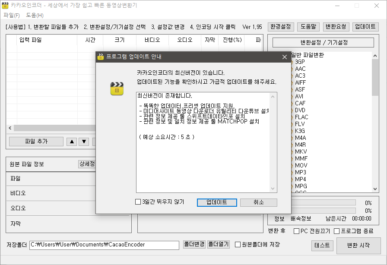The width and height of the screenshot is (387, 265).
Task: Click the upper 0% progress bar
Action: pos(324,202)
